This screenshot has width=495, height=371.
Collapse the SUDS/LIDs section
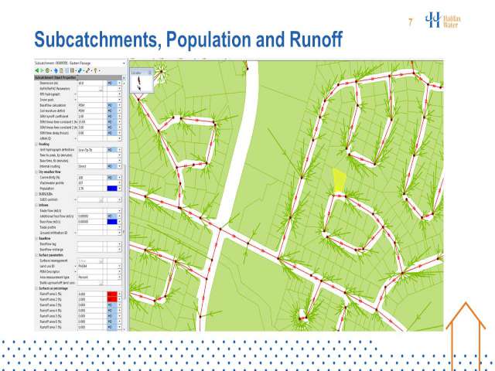36,194
